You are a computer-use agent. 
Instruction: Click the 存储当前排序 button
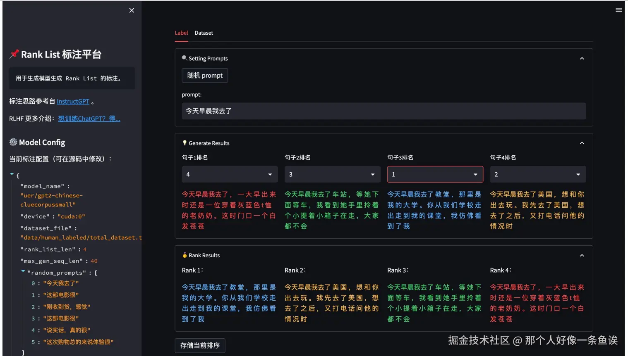point(200,345)
